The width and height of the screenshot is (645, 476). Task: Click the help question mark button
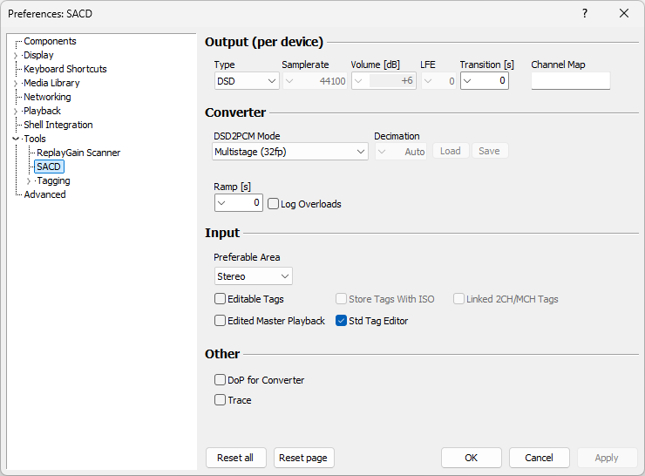[585, 14]
